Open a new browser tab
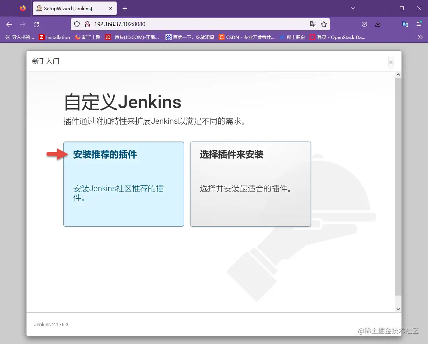The height and width of the screenshot is (344, 428). point(125,8)
